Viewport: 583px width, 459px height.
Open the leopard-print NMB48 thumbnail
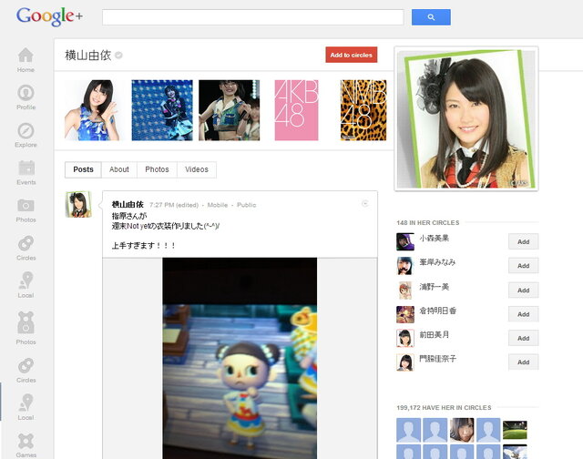363,110
